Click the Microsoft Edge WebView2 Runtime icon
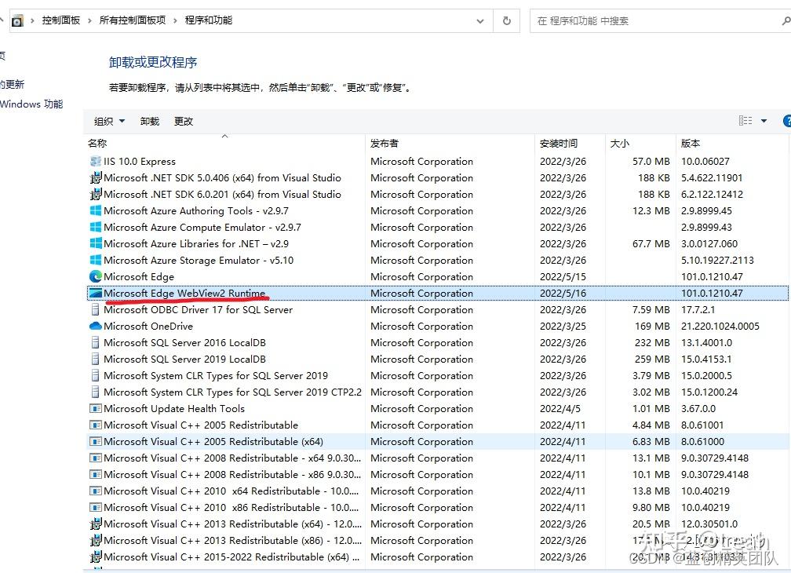Image resolution: width=791 pixels, height=573 pixels. click(97, 293)
